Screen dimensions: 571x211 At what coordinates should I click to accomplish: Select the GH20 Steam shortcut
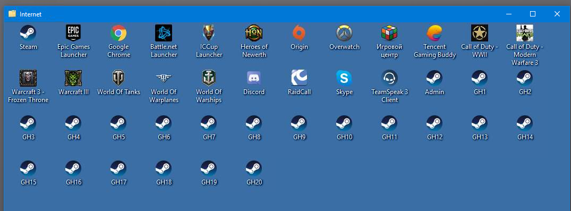pos(254,168)
